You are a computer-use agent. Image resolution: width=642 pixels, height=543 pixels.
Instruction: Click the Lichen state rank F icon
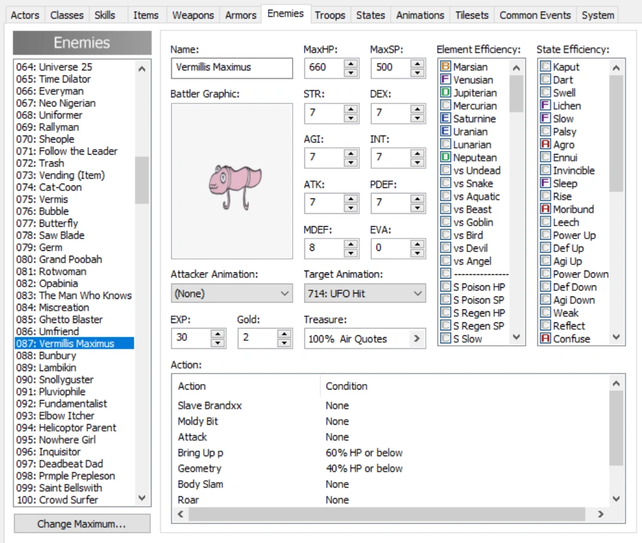pyautogui.click(x=545, y=105)
